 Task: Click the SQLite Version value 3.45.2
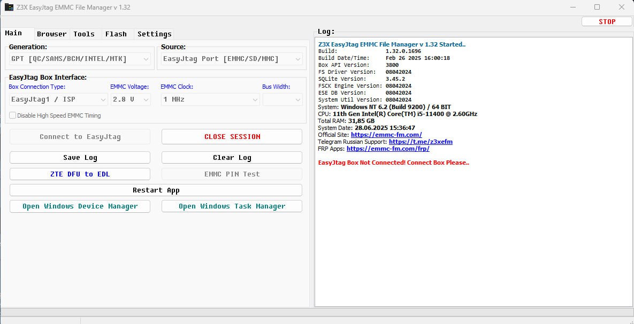[x=395, y=79]
